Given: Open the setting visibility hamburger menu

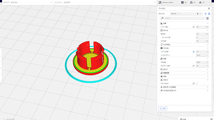Looking at the screenshot, I should pyautogui.click(x=207, y=18).
